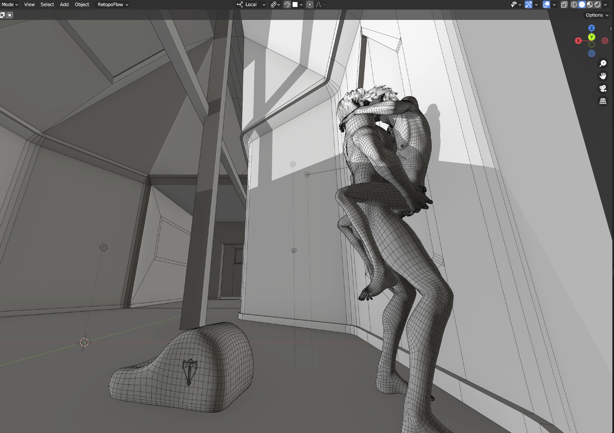Select wireframe viewport shading
614x433 pixels.
[x=574, y=5]
